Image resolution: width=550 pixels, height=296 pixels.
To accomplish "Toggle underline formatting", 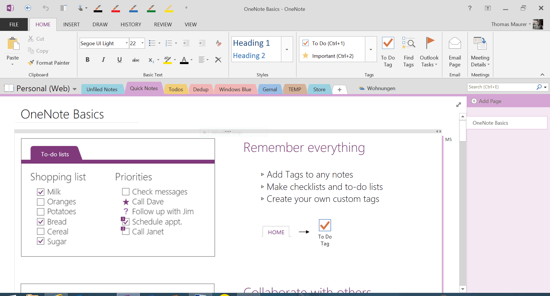I will [x=119, y=59].
